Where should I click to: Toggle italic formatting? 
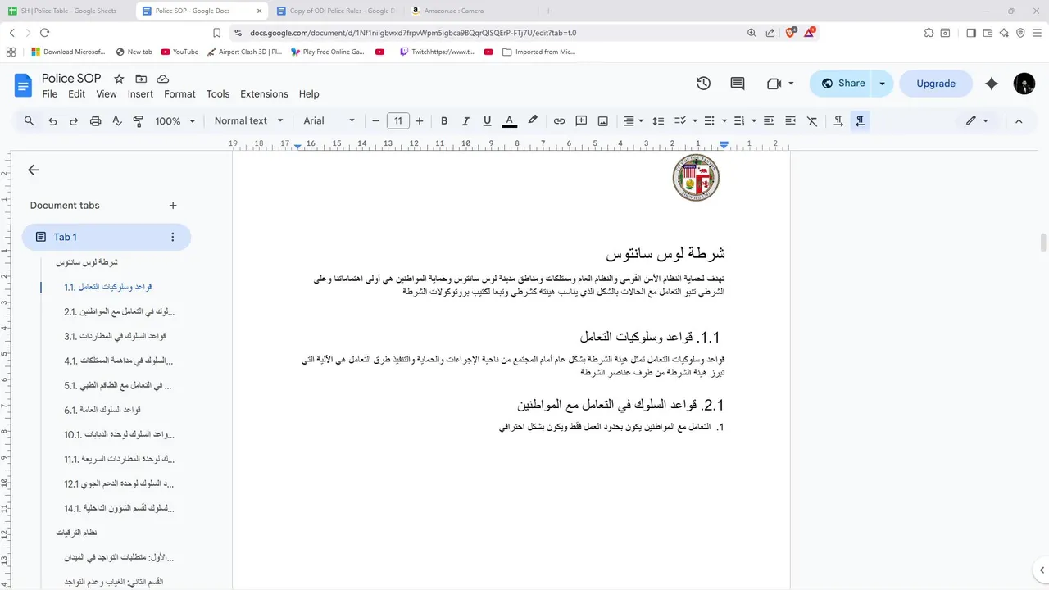point(465,120)
